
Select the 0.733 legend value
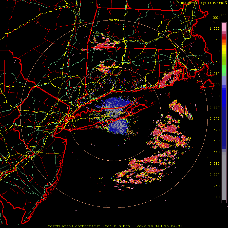click(x=215, y=85)
